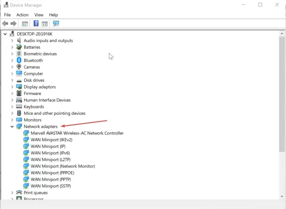Screen dimensions: 286x209
Task: Select WAN Miniport (Network Monitor)
Action: tap(63, 166)
